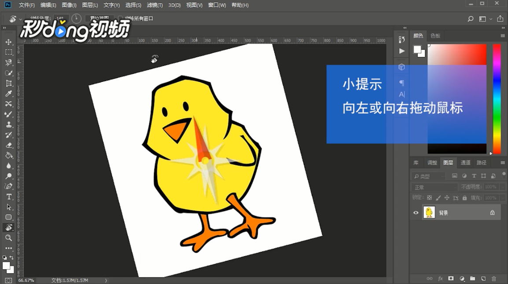This screenshot has width=508, height=284.
Task: Select the Eyedropper tool
Action: coord(9,94)
